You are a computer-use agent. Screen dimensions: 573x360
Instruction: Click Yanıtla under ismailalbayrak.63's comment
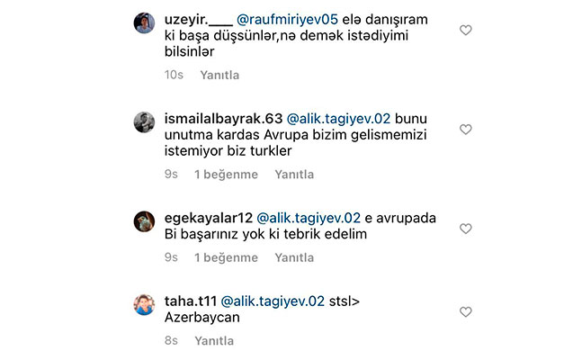coord(294,175)
